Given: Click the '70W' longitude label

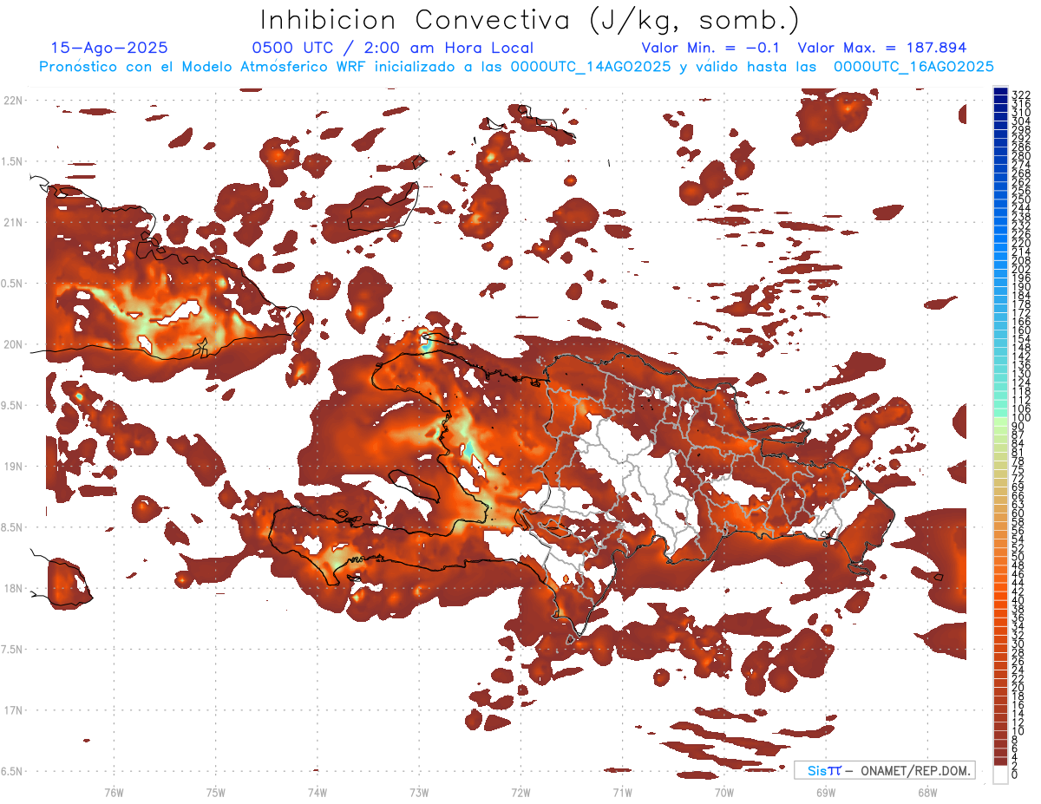Looking at the screenshot, I should pyautogui.click(x=723, y=792).
